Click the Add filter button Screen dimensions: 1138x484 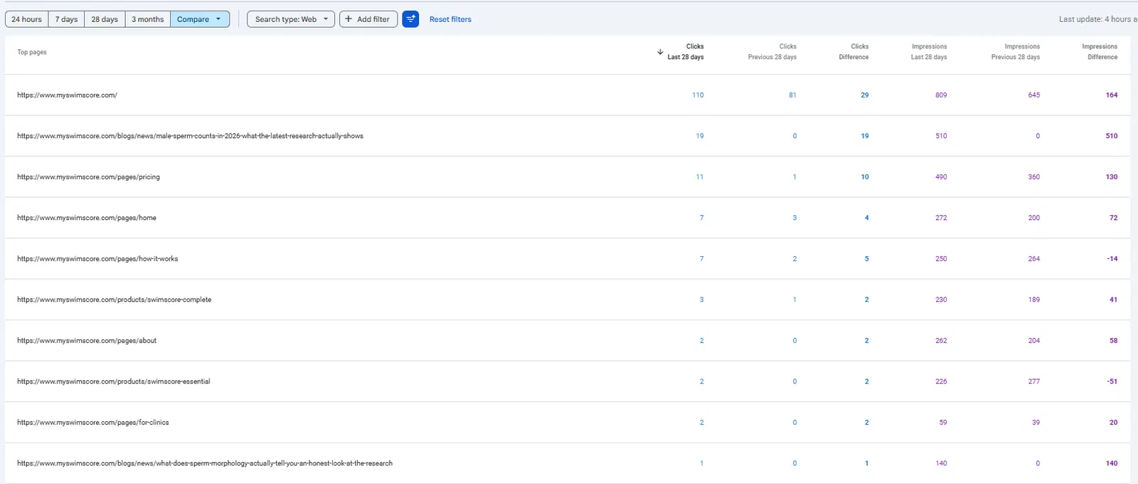368,19
